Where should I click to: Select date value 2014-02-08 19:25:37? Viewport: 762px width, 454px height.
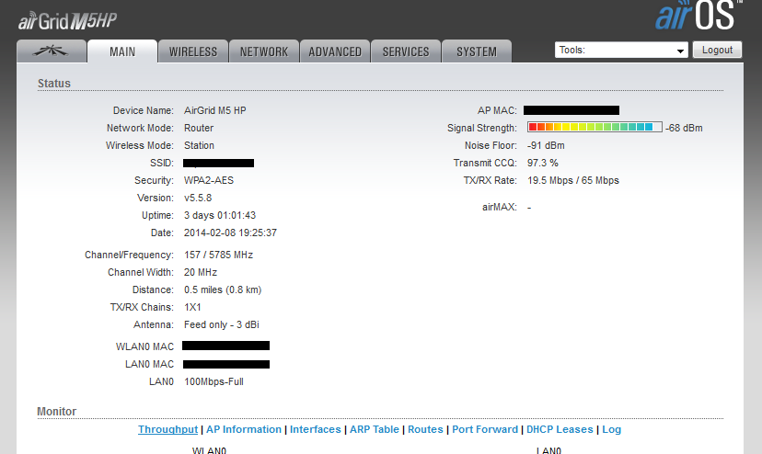coord(230,233)
